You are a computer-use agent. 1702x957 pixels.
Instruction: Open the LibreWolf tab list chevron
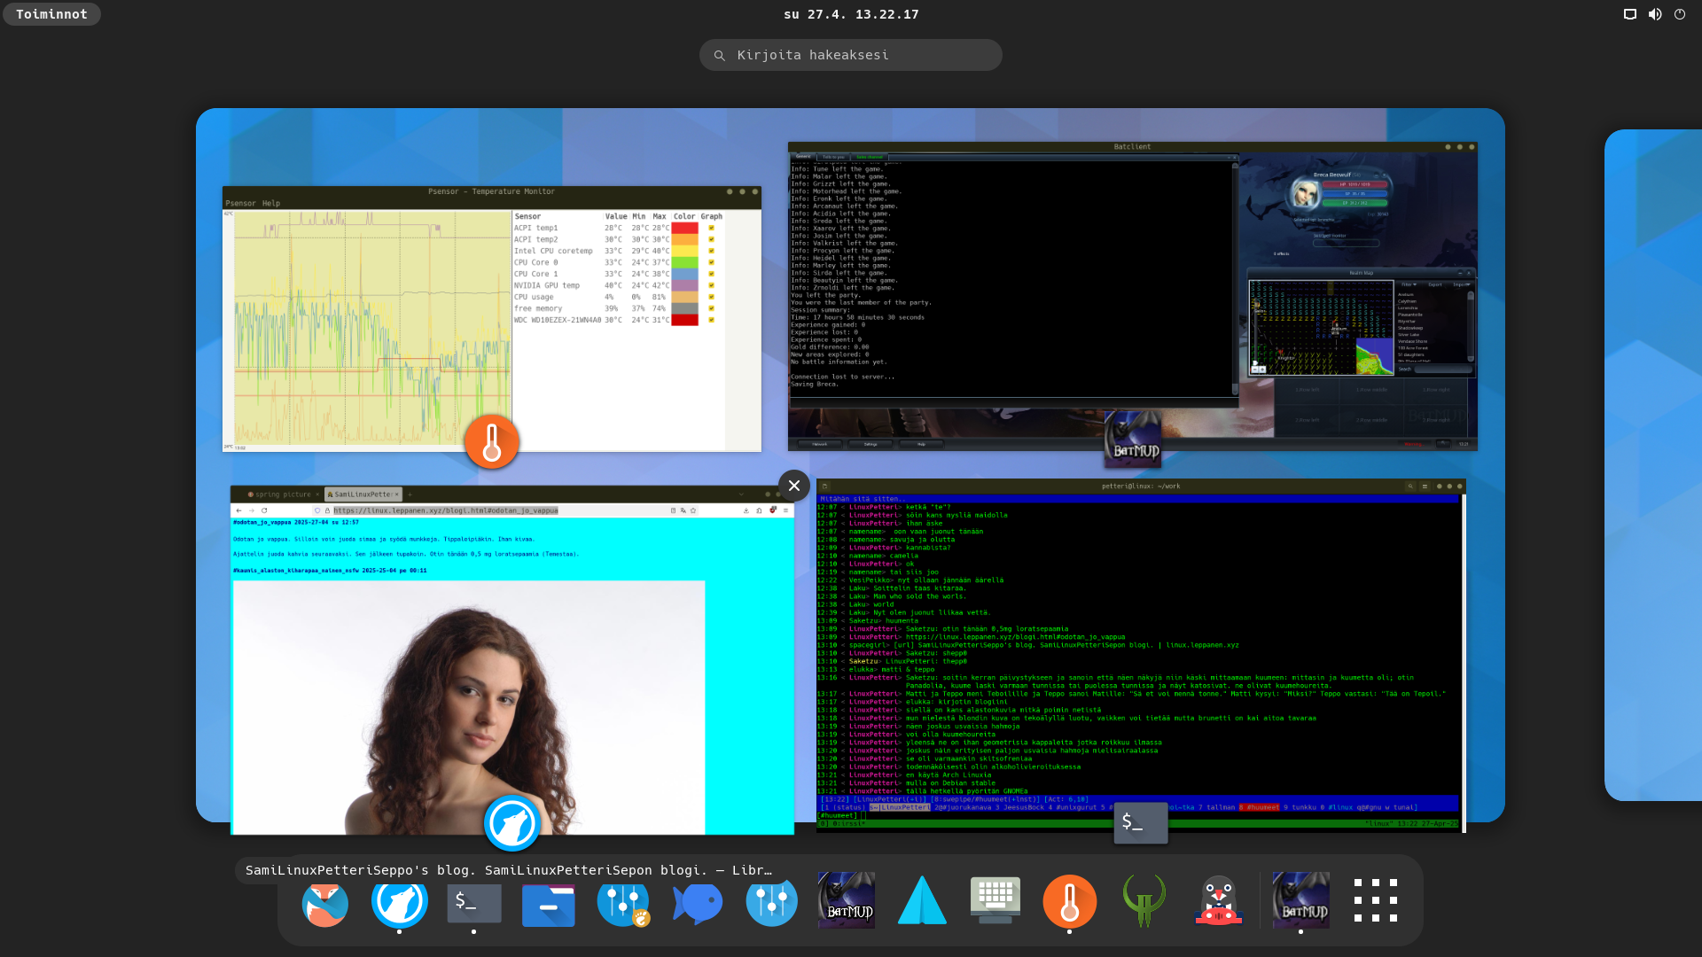[741, 494]
